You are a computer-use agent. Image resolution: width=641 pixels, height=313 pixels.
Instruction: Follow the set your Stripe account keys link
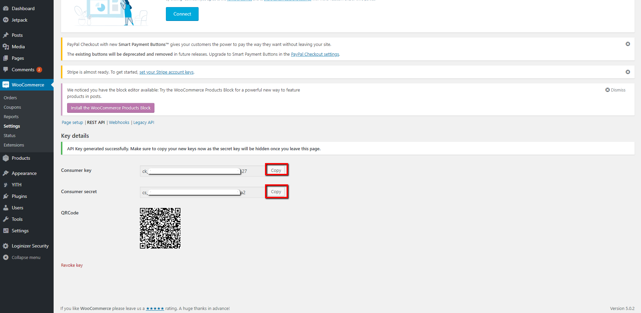coord(167,72)
